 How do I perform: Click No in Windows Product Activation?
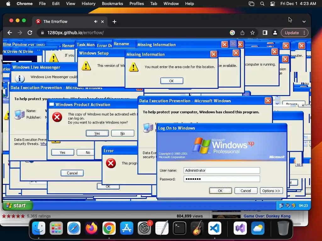tap(123, 133)
